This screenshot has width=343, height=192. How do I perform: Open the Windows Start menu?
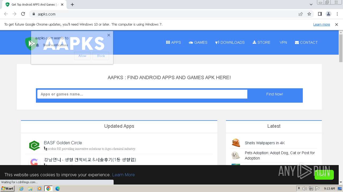click(7, 188)
